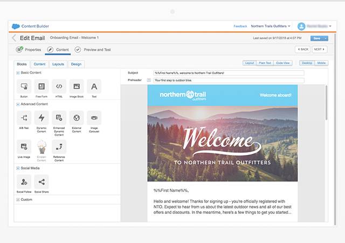The image size is (345, 243).
Task: Click the Content Builder title
Action: [x=35, y=26]
